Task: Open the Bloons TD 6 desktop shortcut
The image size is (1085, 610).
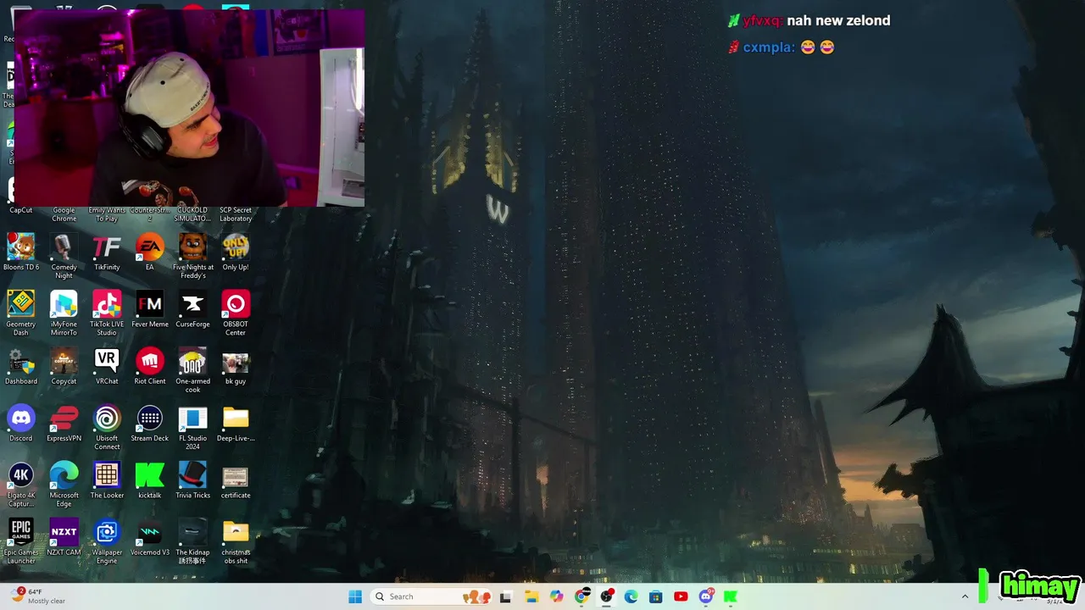Action: [x=21, y=252]
